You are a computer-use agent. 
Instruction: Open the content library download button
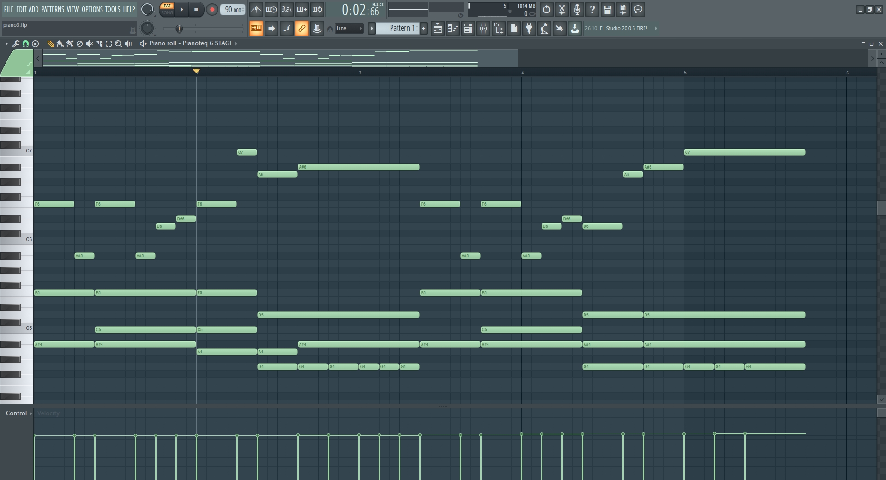coord(575,29)
